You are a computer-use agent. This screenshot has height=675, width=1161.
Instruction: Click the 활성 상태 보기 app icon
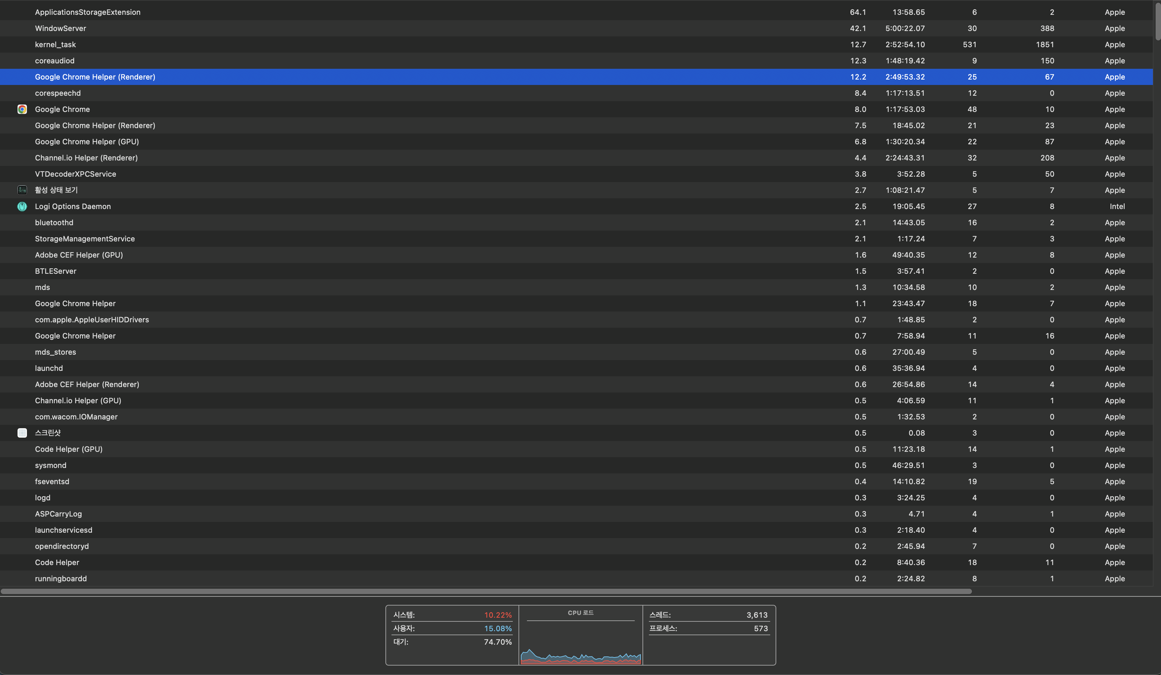22,190
